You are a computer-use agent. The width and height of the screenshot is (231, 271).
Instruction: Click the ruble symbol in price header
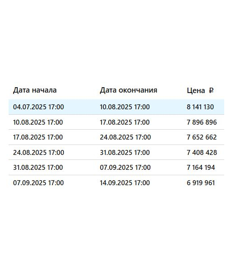[x=211, y=90]
